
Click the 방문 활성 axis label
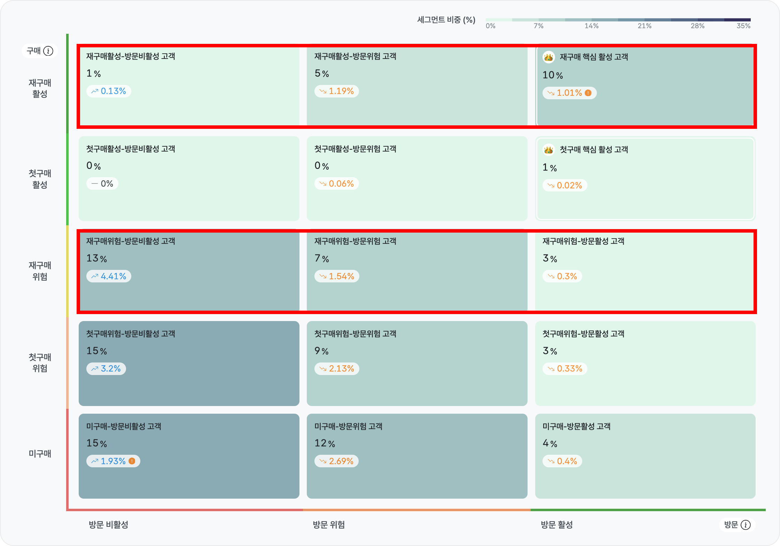556,525
